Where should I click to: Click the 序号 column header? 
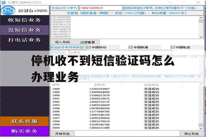pos(56,85)
